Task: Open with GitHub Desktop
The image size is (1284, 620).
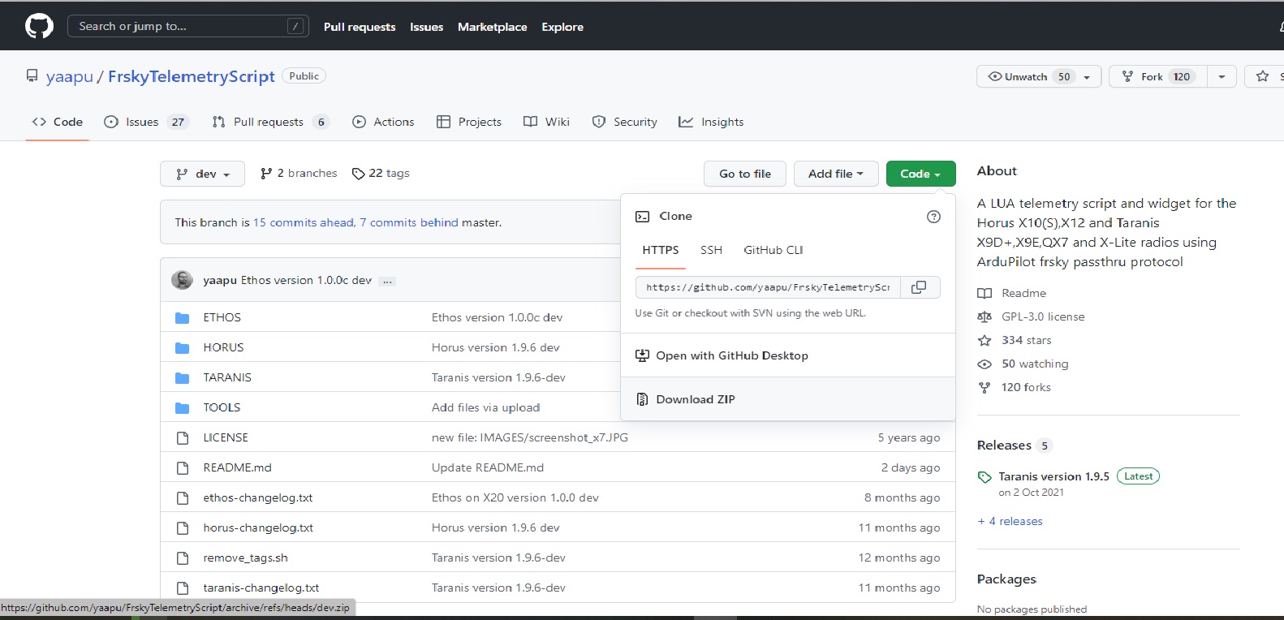Action: click(731, 355)
